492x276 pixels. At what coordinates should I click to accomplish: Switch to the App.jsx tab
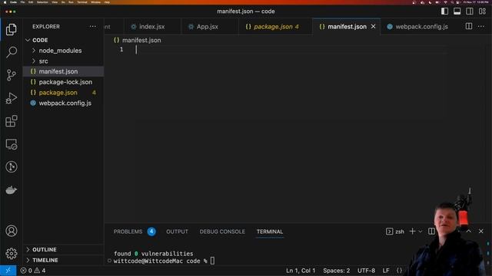click(x=208, y=27)
